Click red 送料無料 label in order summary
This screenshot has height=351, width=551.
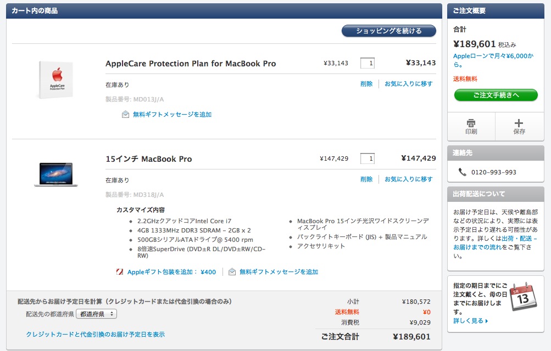point(465,79)
